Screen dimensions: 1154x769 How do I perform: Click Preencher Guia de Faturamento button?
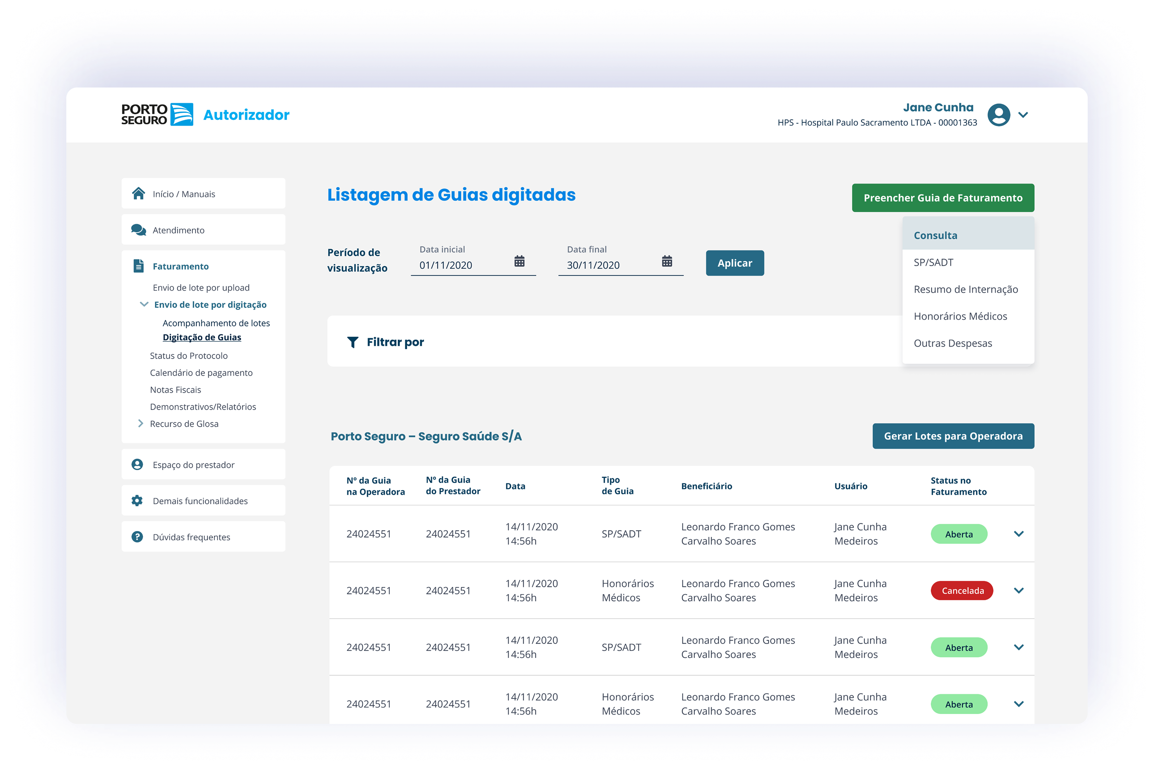943,198
